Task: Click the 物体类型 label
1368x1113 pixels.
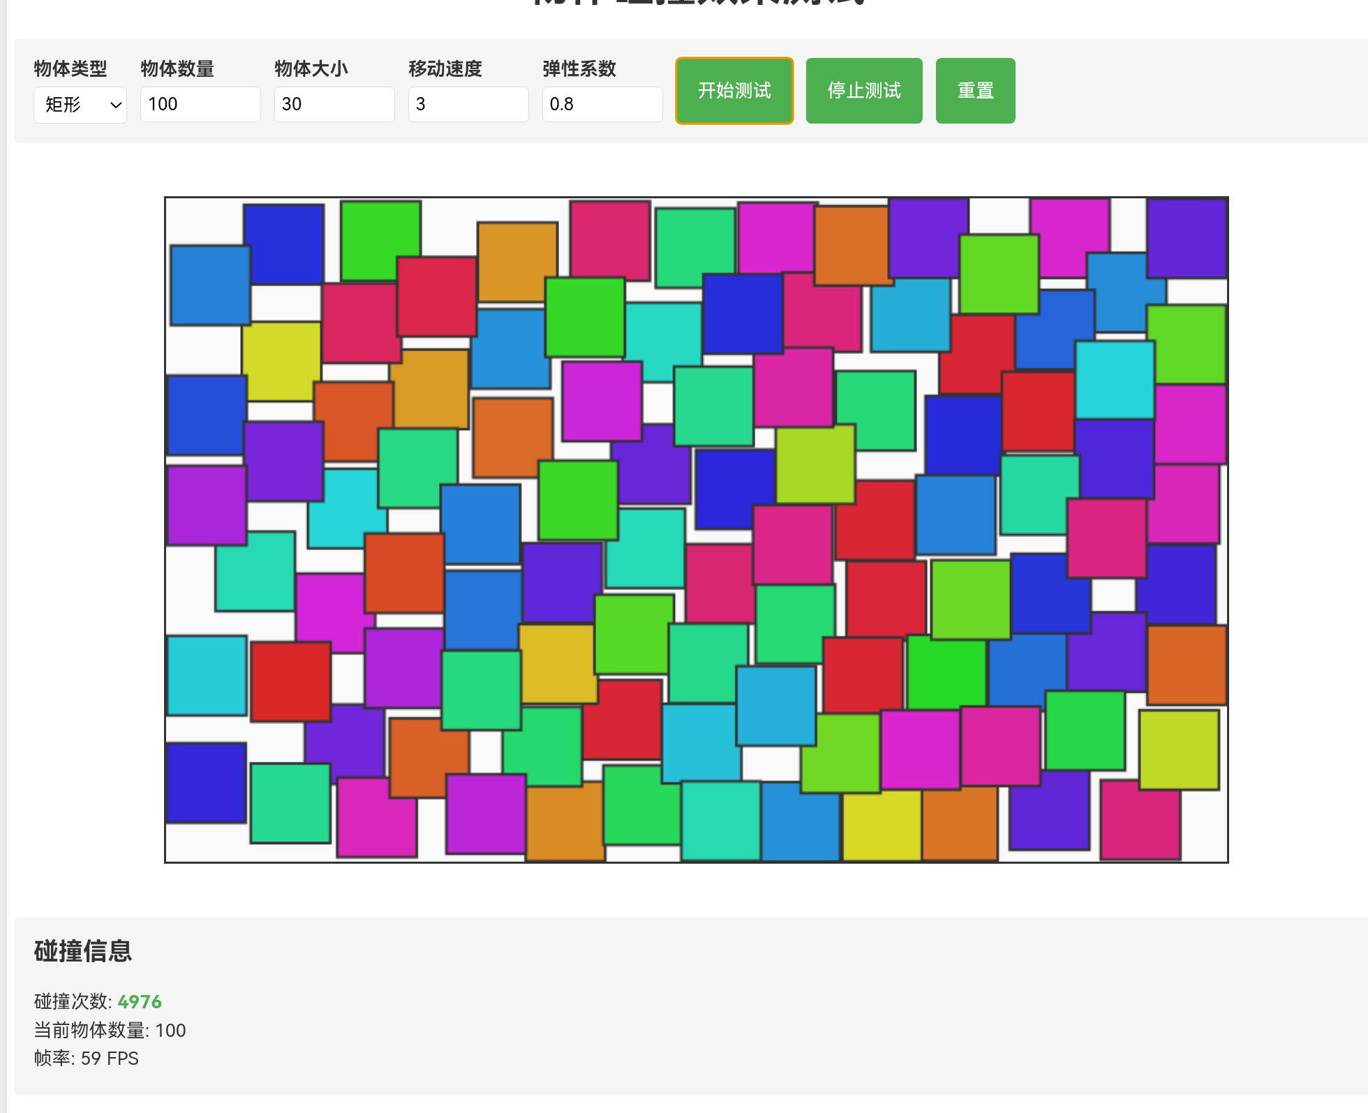Action: (x=69, y=68)
